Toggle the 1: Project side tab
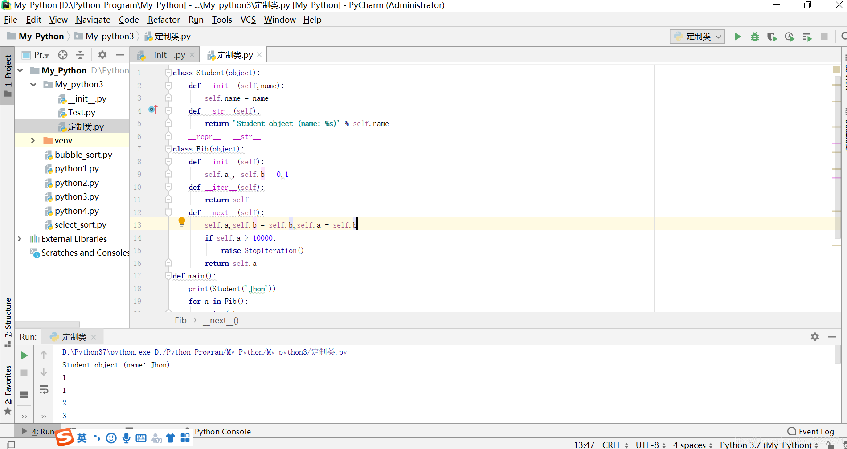 (8, 75)
